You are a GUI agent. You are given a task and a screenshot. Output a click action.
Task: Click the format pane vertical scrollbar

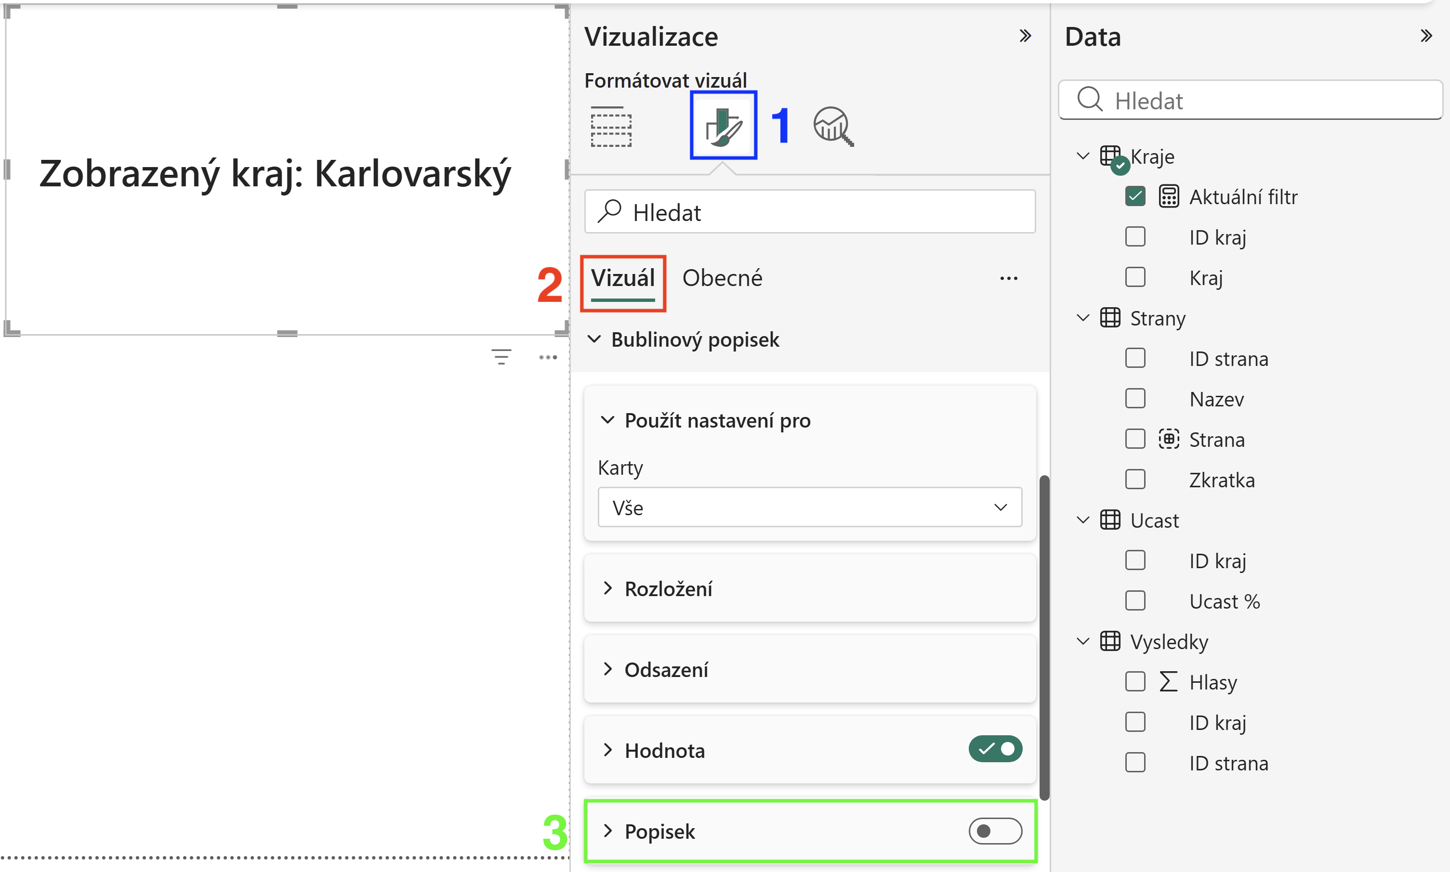pyautogui.click(x=1044, y=638)
